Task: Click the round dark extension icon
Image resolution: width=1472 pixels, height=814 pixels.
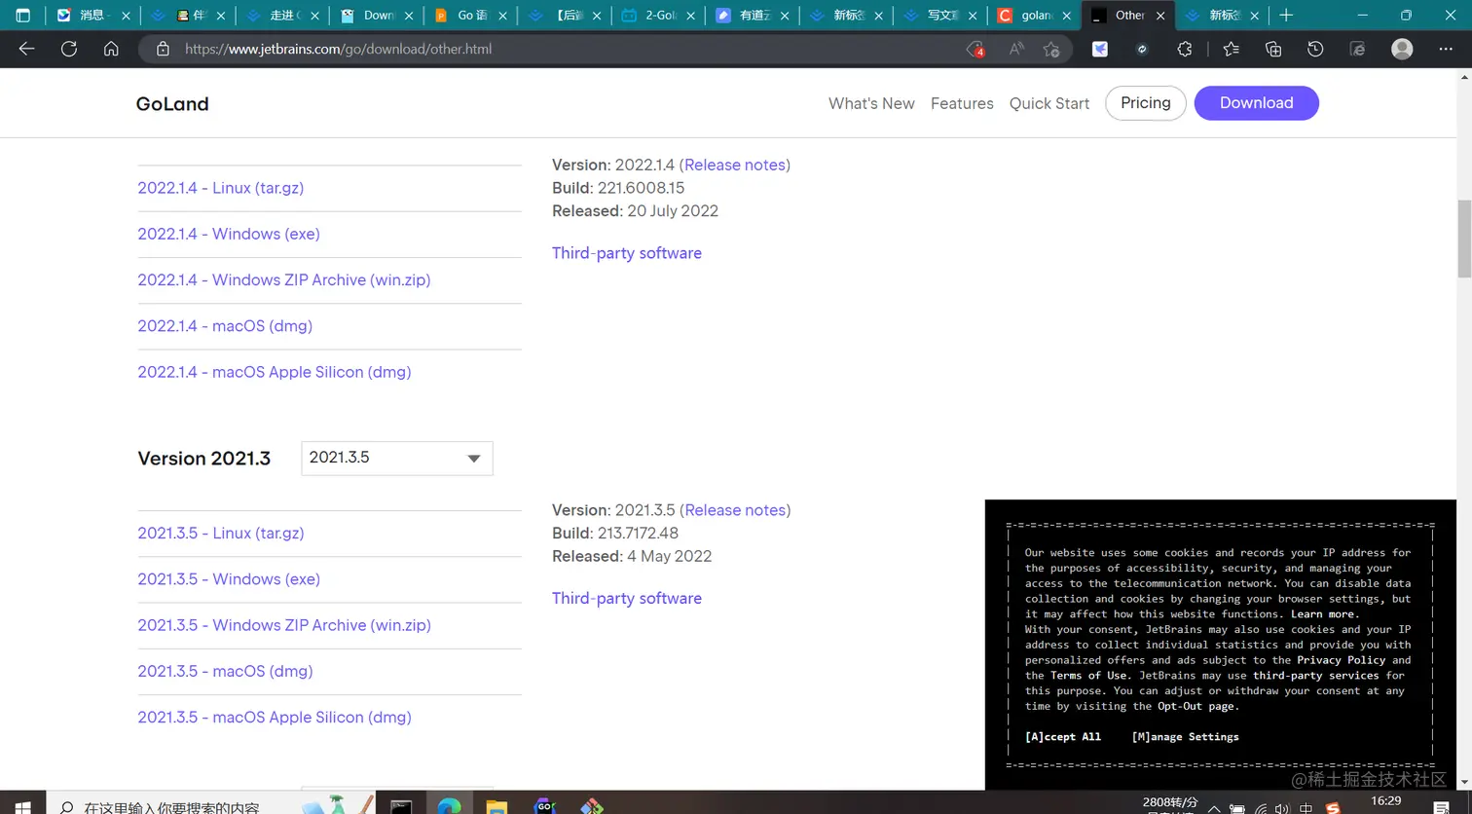Action: [1143, 49]
